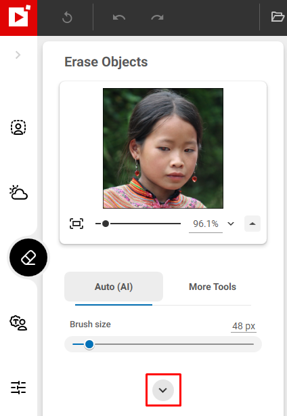Expand the left sidebar with chevron
287x416 pixels.
click(18, 55)
